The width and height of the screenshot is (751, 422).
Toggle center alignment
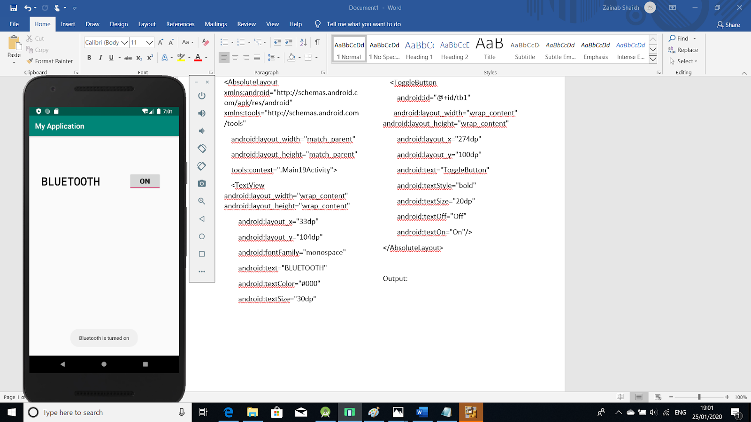click(235, 58)
